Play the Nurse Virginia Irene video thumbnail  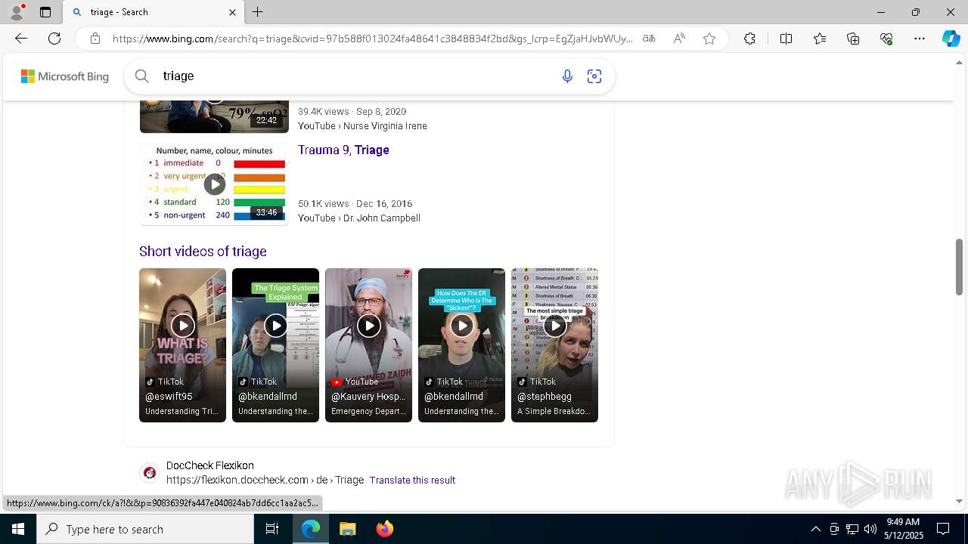[214, 116]
